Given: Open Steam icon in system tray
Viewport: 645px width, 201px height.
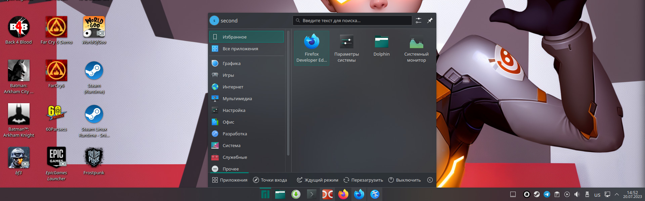Looking at the screenshot, I should [x=536, y=194].
